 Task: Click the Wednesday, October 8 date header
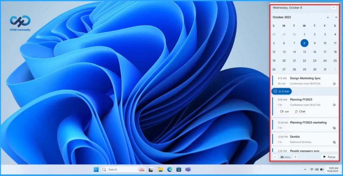click(287, 8)
